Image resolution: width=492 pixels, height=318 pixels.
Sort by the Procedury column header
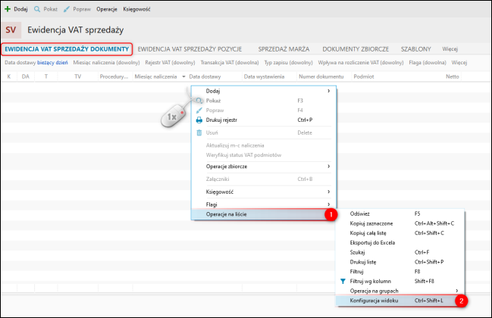click(114, 76)
